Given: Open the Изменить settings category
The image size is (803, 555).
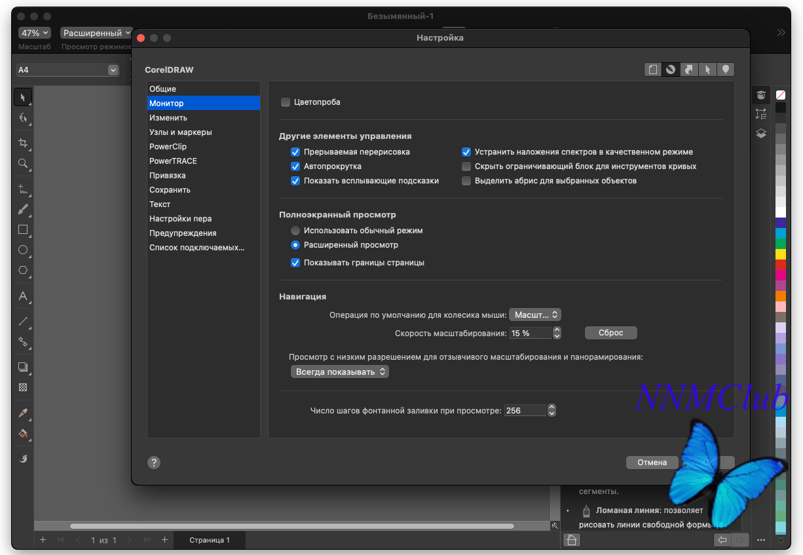Looking at the screenshot, I should 204,118.
